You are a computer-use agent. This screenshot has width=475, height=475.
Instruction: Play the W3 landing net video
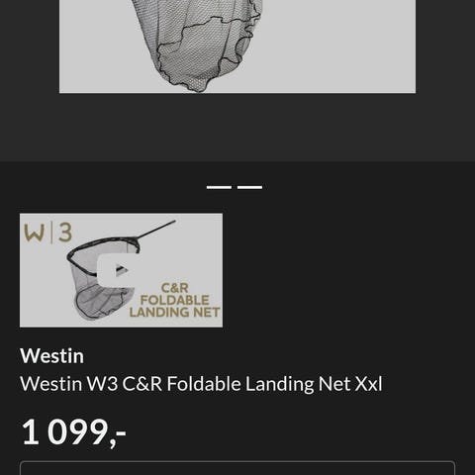117,270
